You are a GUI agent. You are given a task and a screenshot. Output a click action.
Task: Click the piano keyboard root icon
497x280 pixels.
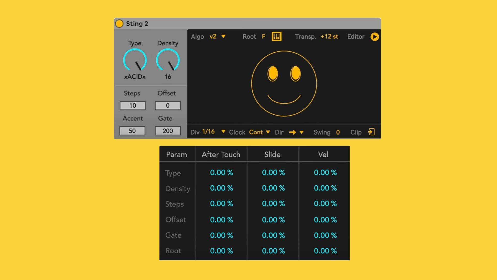coord(276,37)
